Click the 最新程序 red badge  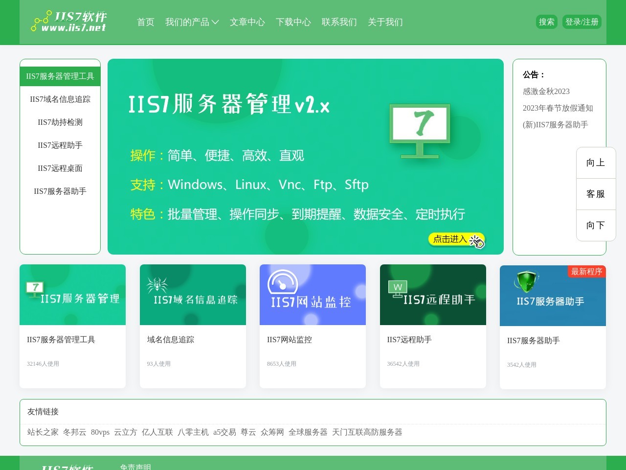pos(586,272)
